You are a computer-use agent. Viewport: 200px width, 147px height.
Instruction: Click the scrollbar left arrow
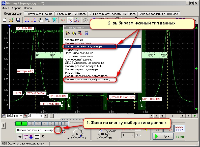point(46,116)
